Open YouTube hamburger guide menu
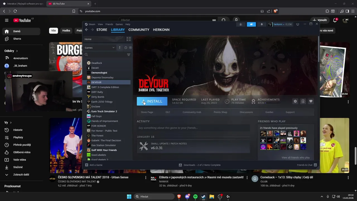The height and width of the screenshot is (201, 357). click(7, 20)
